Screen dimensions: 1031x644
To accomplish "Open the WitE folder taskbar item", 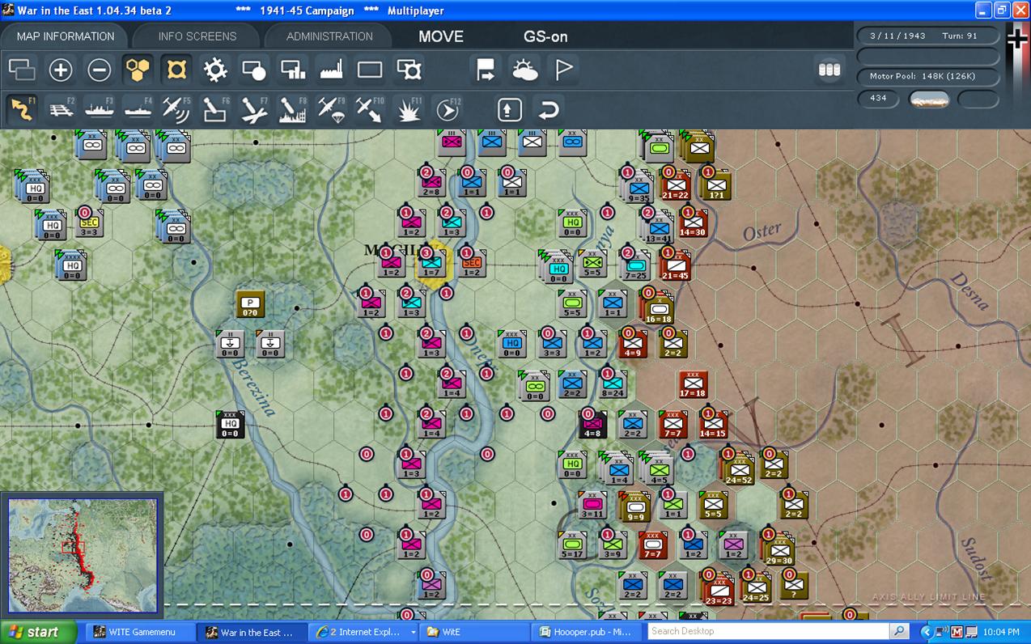I will click(476, 632).
